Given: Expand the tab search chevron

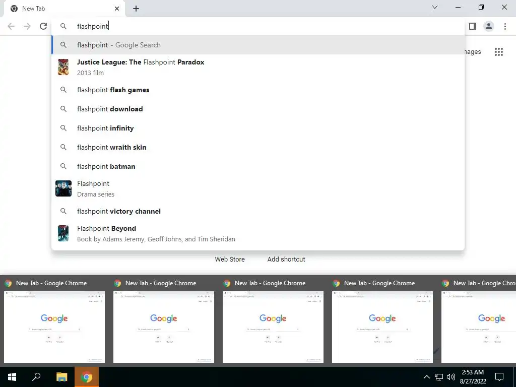Looking at the screenshot, I should 435,7.
